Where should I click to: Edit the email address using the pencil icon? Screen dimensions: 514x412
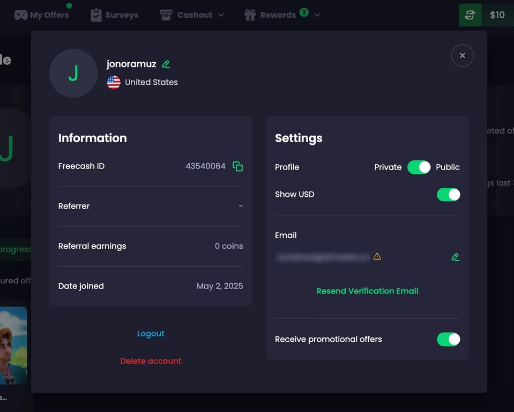point(455,257)
